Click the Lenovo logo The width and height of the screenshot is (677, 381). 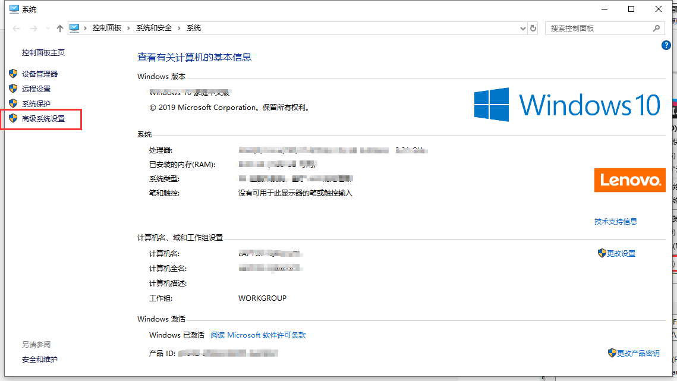click(630, 180)
